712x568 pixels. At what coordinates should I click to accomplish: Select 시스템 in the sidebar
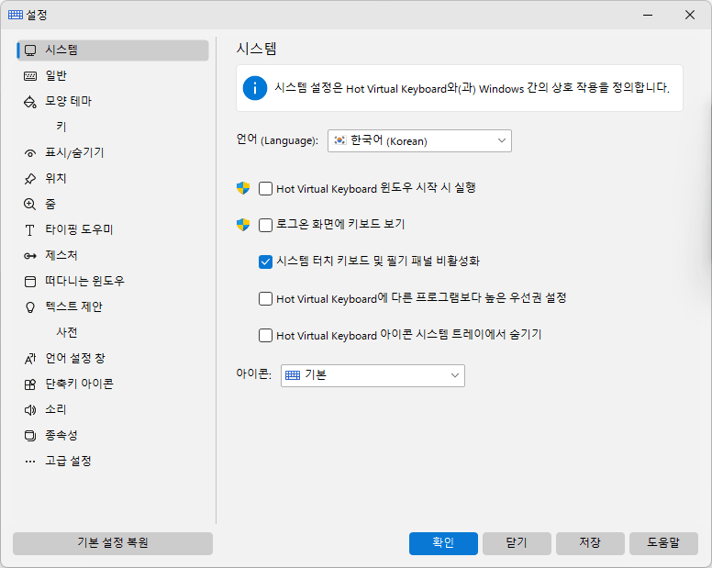[x=113, y=50]
